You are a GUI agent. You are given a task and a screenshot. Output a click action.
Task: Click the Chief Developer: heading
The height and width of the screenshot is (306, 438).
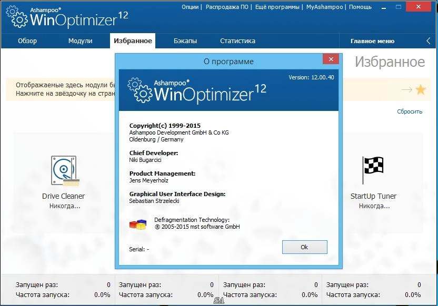154,153
